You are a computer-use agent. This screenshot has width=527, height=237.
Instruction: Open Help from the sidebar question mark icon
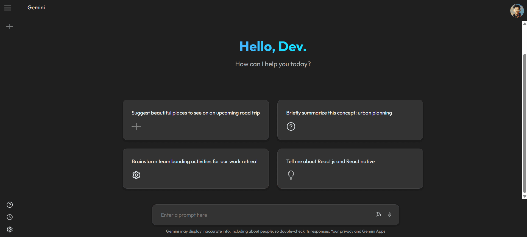coord(10,205)
